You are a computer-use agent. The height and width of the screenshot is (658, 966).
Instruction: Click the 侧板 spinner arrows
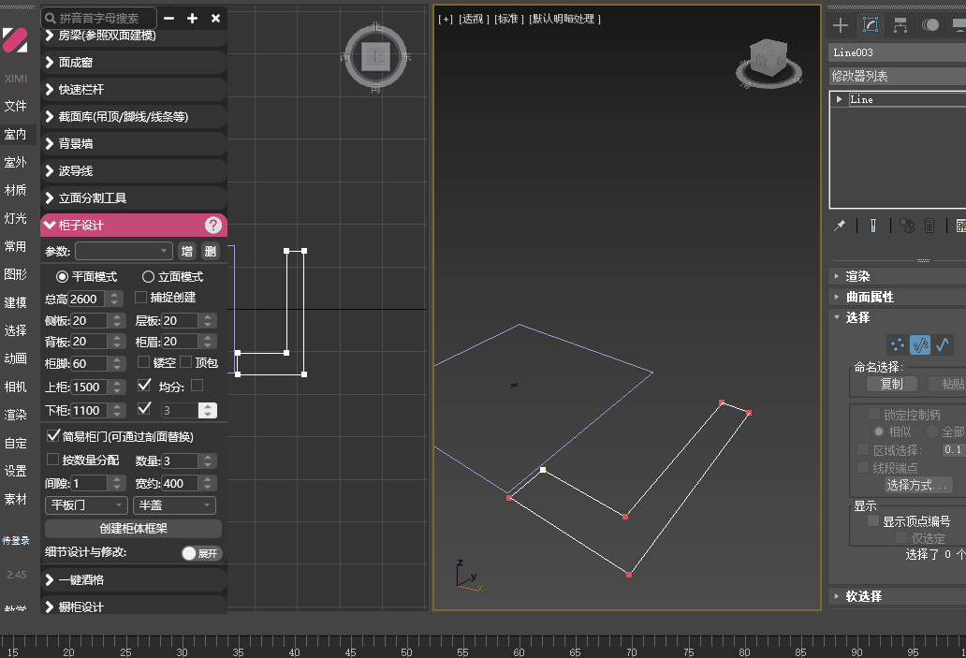(x=116, y=321)
